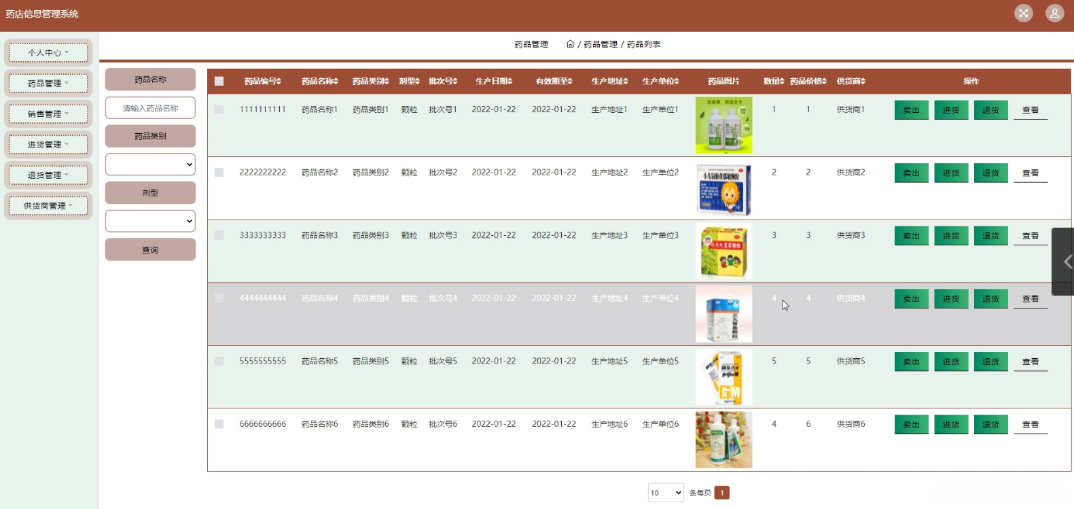
Task: Expand the collapsed side panel arrow handle
Action: click(1064, 262)
